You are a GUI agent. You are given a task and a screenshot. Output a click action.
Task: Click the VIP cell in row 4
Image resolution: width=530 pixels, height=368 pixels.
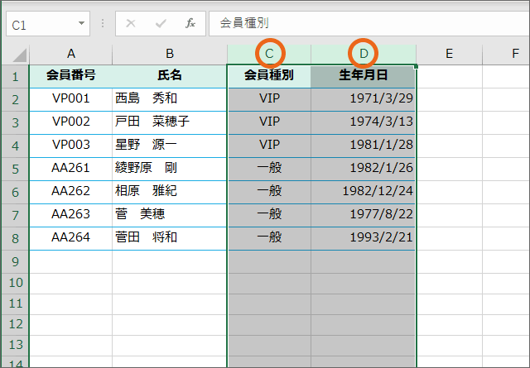point(269,146)
